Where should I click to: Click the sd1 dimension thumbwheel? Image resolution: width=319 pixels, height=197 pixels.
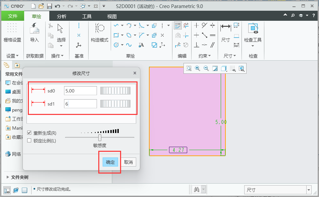pyautogui.click(x=115, y=104)
